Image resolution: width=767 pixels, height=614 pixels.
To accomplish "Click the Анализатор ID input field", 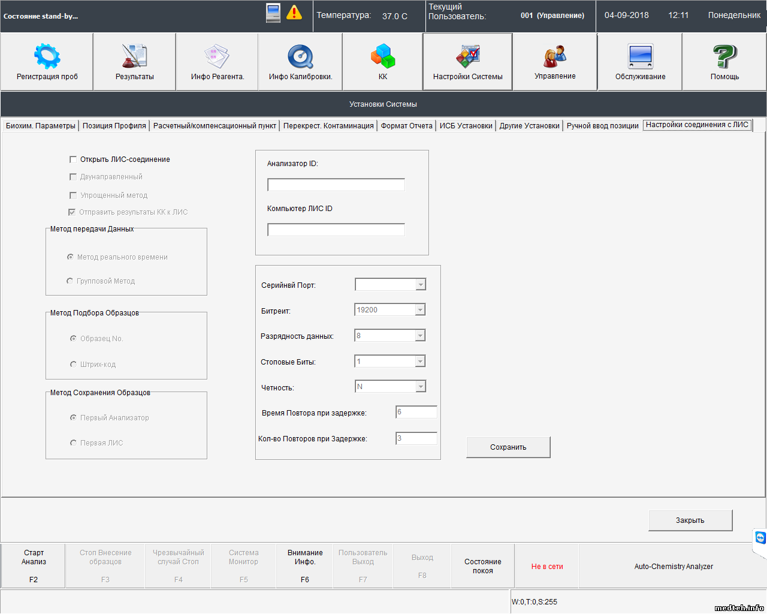I will [x=336, y=185].
